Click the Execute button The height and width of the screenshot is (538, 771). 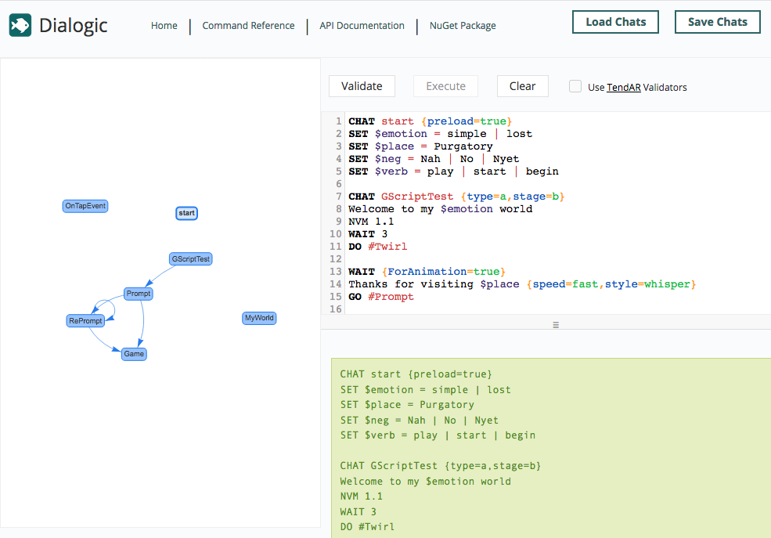tap(445, 86)
